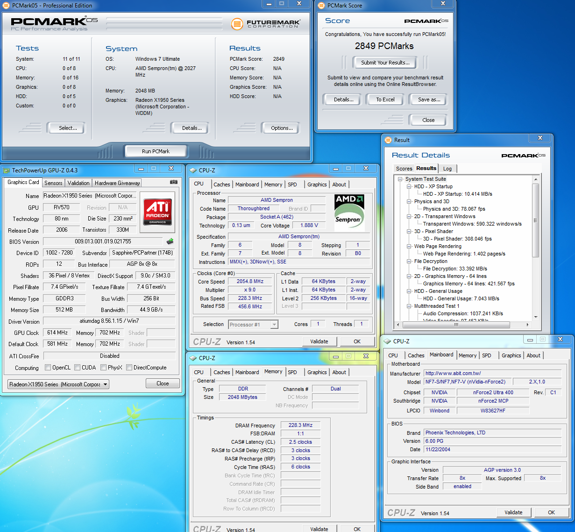Click the Details... button under System
The image size is (575, 532).
192,128
